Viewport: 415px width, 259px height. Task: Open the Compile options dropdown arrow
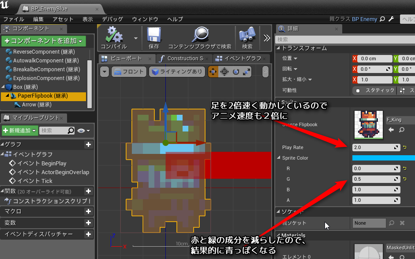[136, 38]
